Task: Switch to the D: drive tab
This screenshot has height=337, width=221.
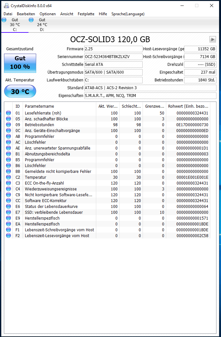Action: tap(42, 25)
